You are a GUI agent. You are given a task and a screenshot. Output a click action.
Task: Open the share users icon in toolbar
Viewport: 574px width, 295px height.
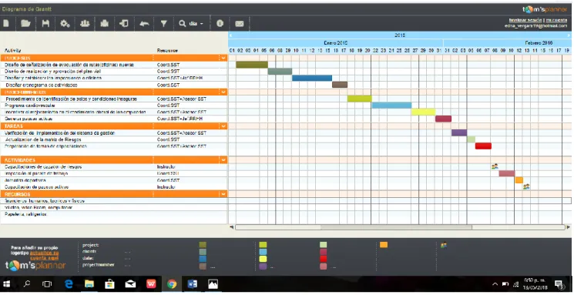85,23
